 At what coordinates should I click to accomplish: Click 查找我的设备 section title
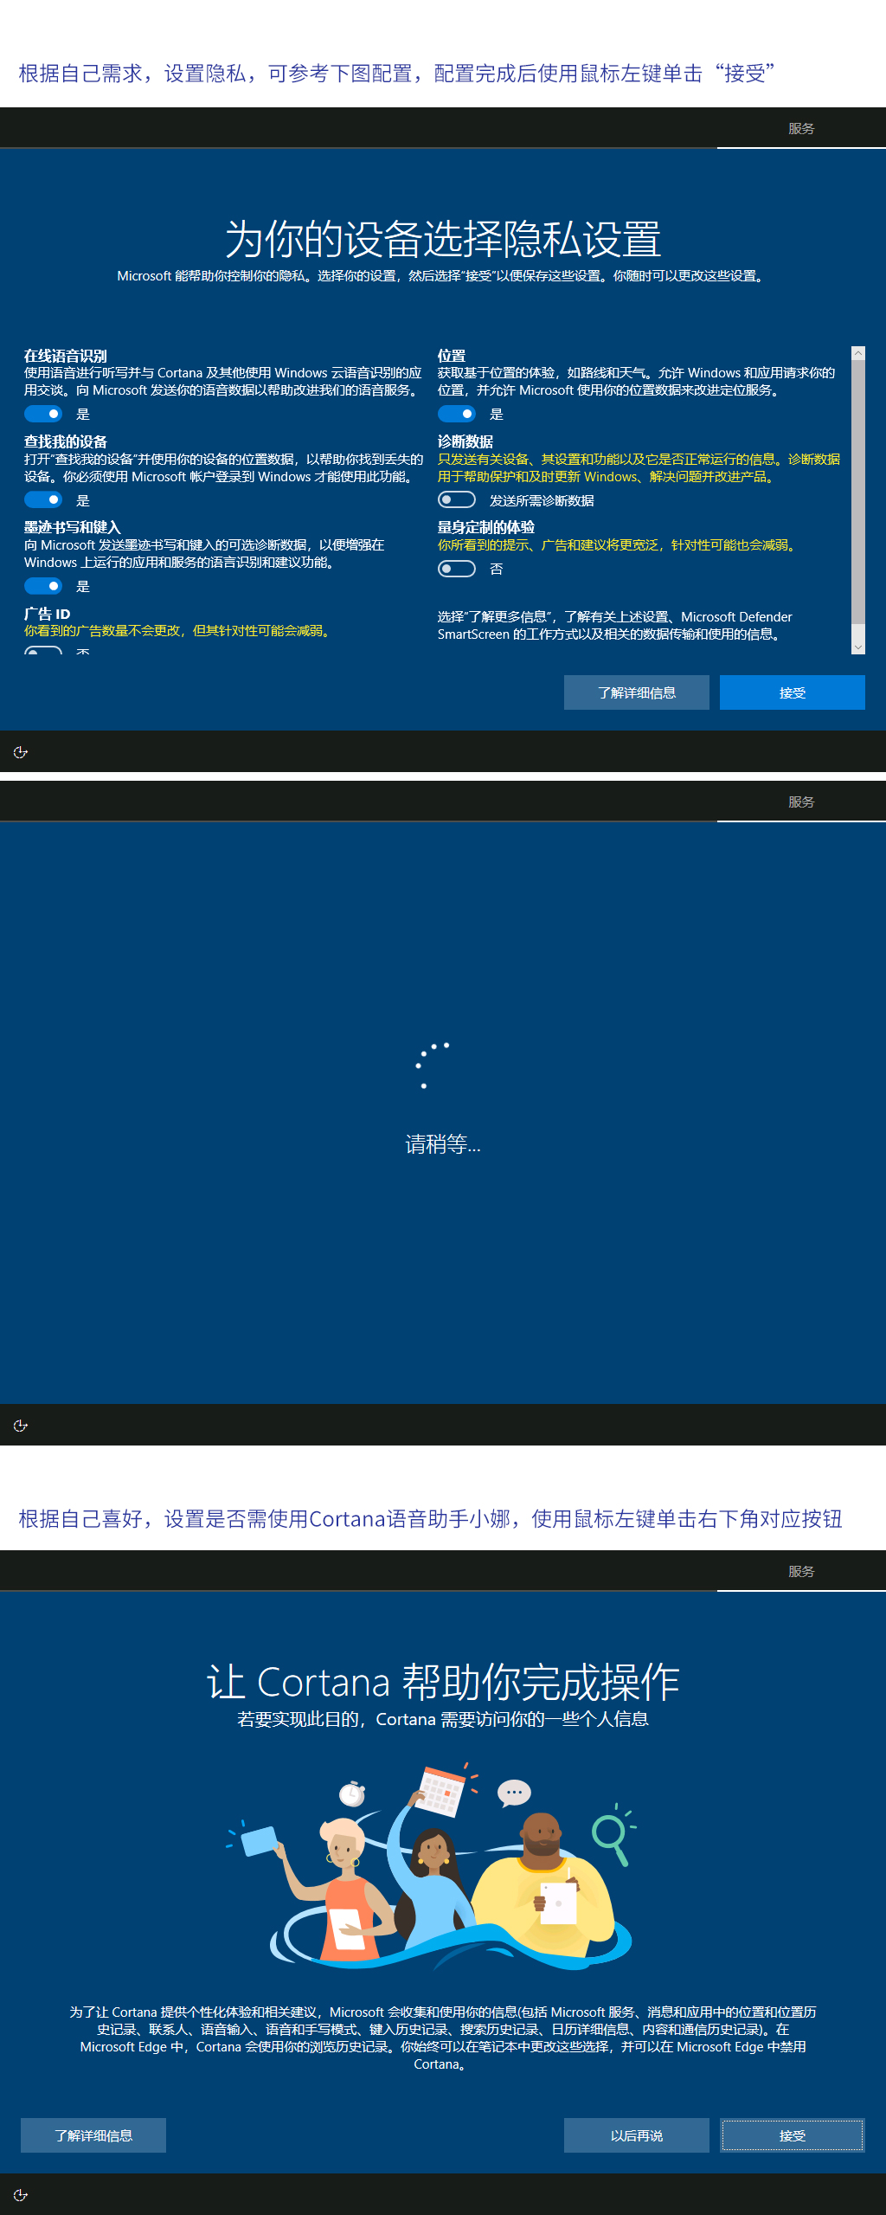coord(66,441)
